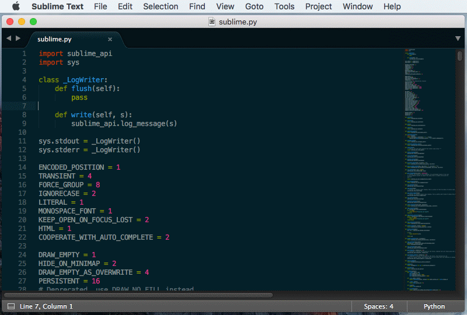
Task: Open the Tools menu
Action: click(x=284, y=6)
